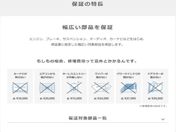176x132 pixels.
Task: Click the 幅広い部品を保証 heading
Action: [87, 28]
